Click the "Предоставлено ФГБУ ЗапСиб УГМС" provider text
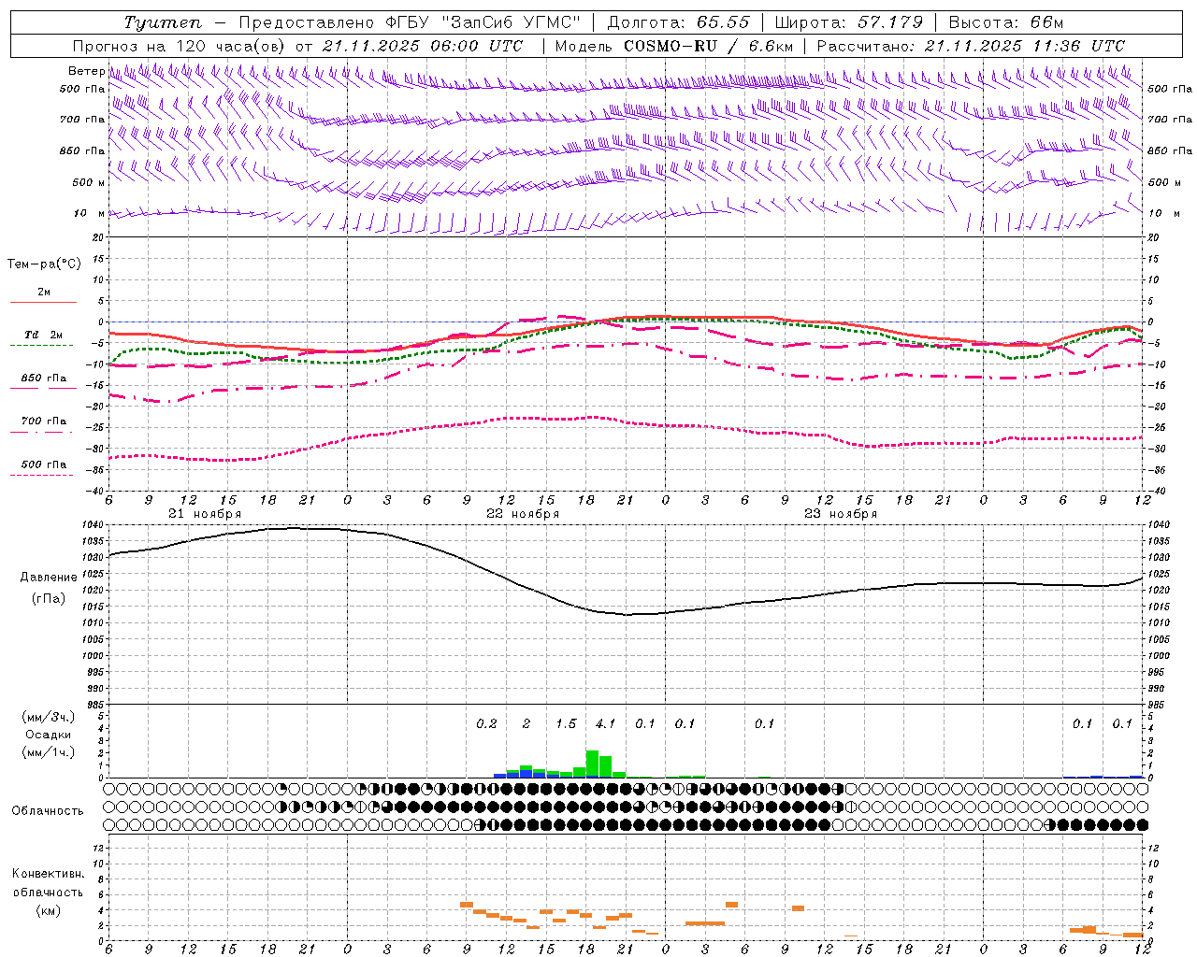Screen dimensions: 1197x957 tap(410, 22)
